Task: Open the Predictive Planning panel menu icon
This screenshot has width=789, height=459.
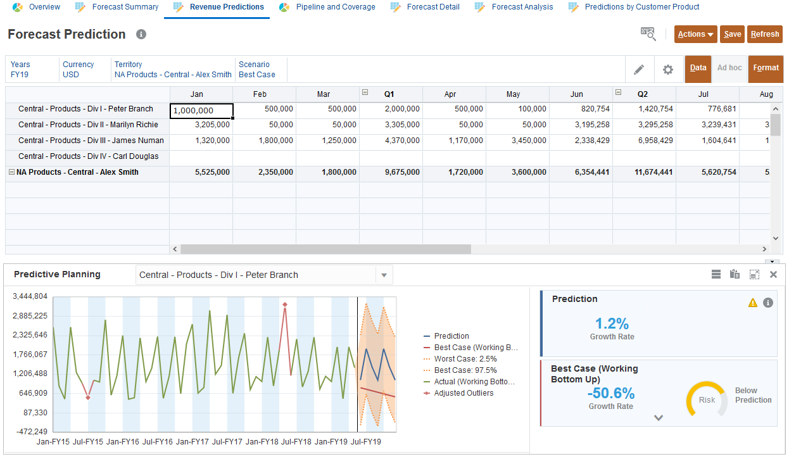Action: coord(716,274)
